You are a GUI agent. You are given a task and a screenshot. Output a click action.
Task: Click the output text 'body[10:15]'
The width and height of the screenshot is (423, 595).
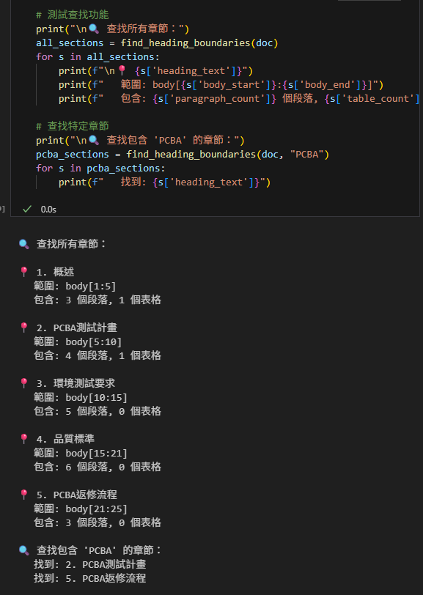pyautogui.click(x=97, y=398)
